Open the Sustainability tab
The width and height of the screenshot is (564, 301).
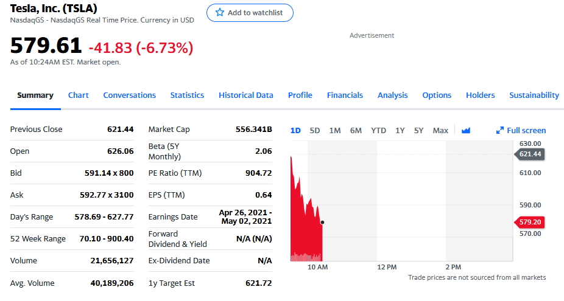[x=534, y=95]
